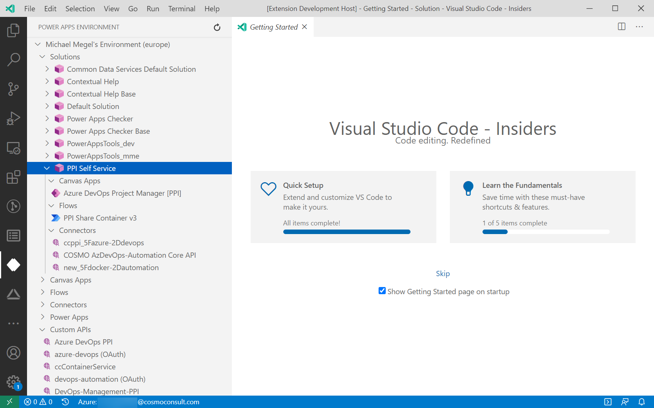Uncheck Show Getting Started page on startup
The image size is (654, 408).
point(382,291)
